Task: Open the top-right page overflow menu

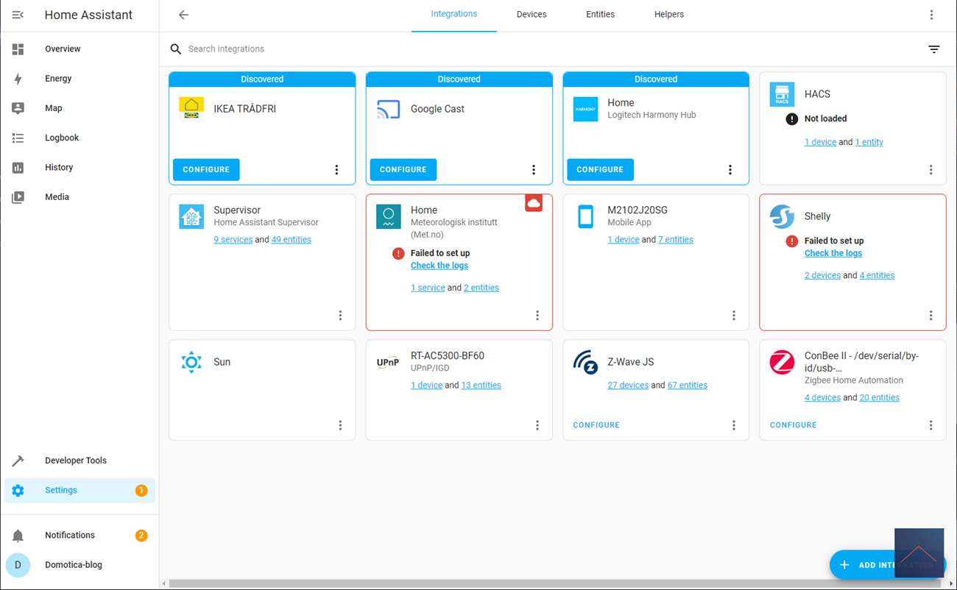Action: pos(931,15)
